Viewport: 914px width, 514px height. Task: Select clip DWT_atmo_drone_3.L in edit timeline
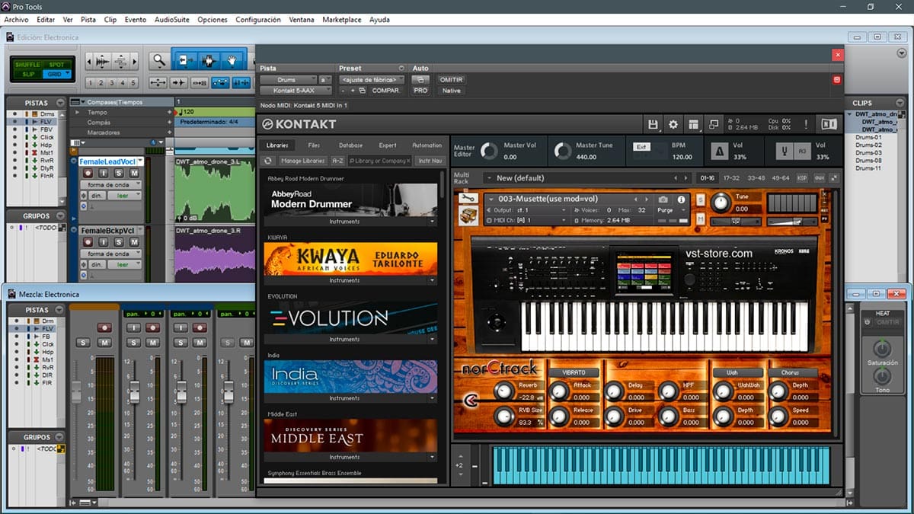point(214,188)
